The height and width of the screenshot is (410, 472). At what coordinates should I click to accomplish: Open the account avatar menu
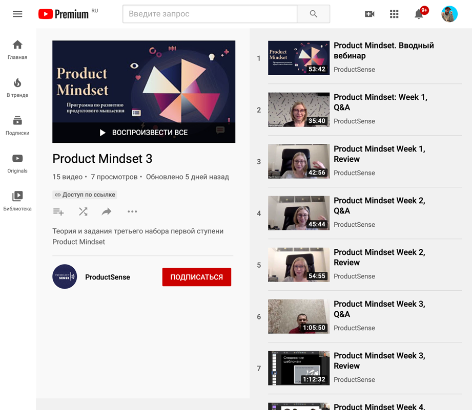click(x=449, y=14)
